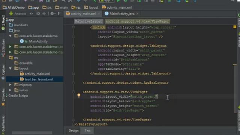Toggle the Structure tool window

[x=3, y=48]
